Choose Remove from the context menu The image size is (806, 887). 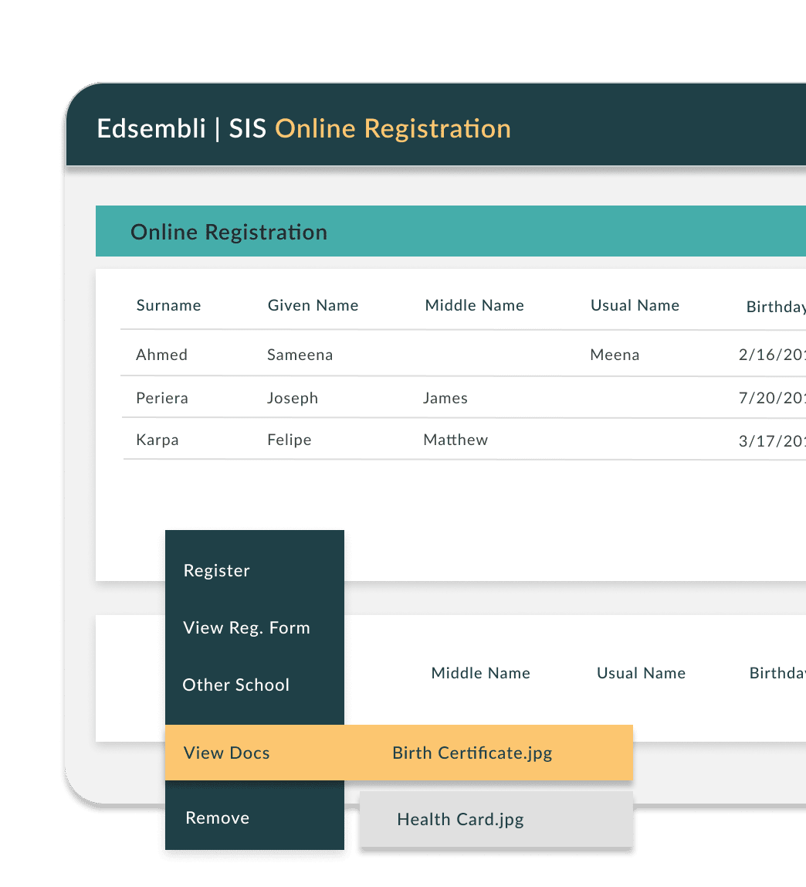click(218, 818)
